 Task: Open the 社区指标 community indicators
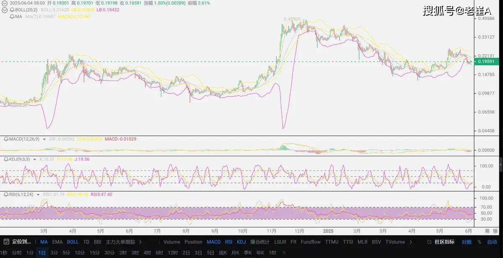(444, 242)
